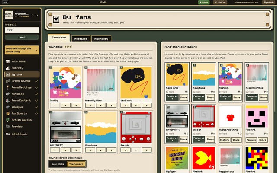Sign out of the account
This screenshot has width=277, height=173.
point(268,3)
